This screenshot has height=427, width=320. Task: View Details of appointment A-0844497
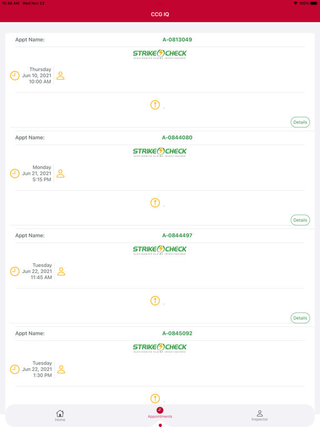[300, 318]
